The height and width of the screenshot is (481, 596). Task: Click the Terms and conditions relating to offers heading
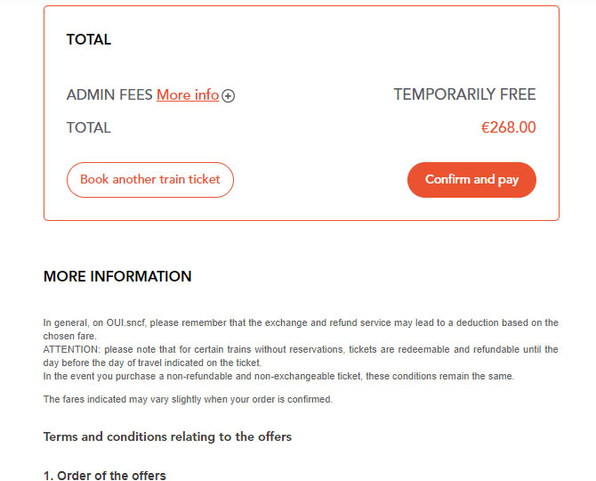pos(167,436)
